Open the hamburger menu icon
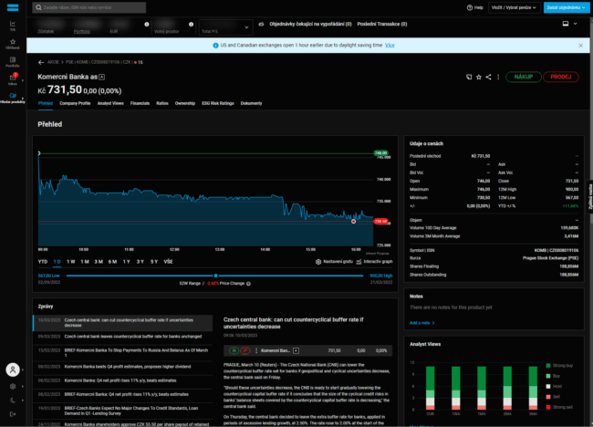Viewport: 593px width, 427px height. pos(13,7)
